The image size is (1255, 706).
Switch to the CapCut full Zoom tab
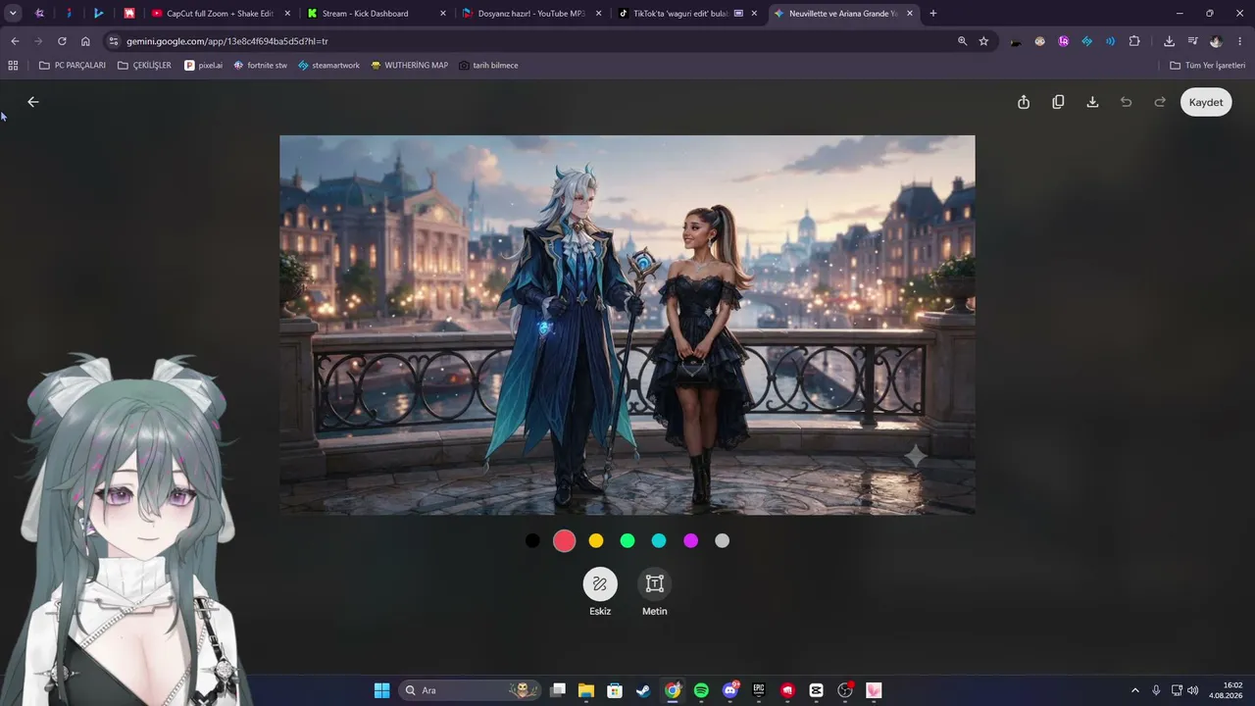click(x=219, y=14)
